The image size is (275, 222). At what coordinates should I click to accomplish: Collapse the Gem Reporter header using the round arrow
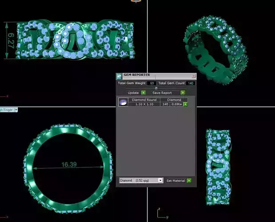point(156,88)
